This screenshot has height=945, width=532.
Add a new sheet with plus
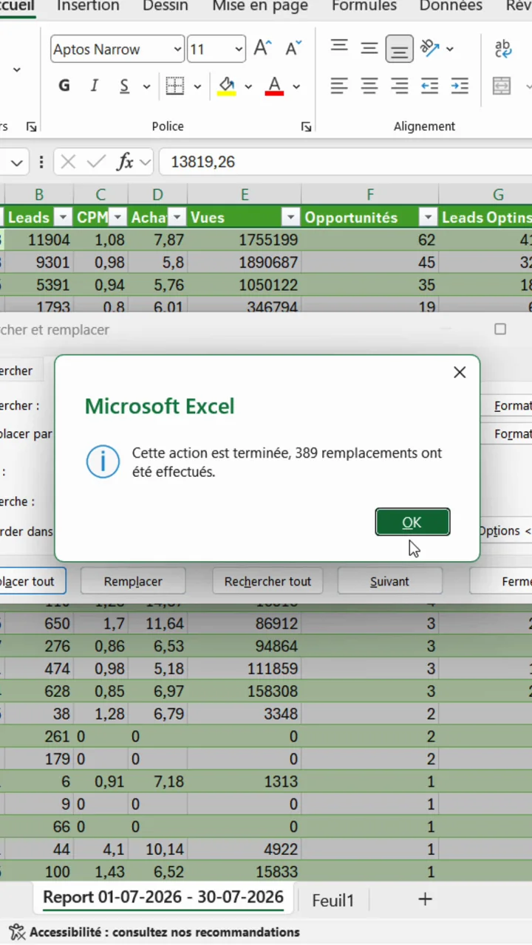425,898
